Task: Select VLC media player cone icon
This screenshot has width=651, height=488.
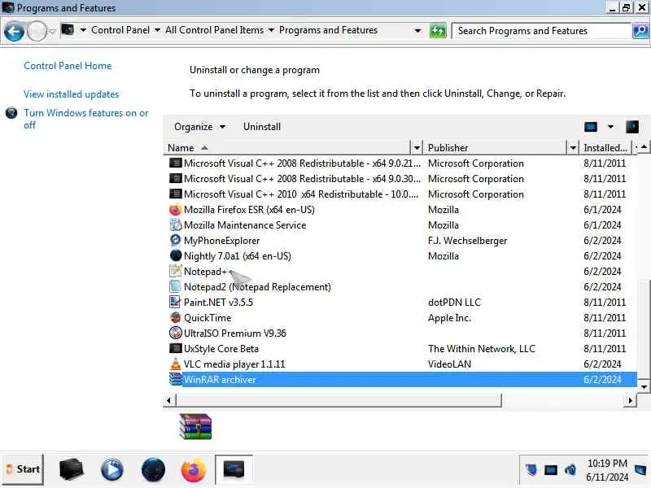Action: pos(176,364)
